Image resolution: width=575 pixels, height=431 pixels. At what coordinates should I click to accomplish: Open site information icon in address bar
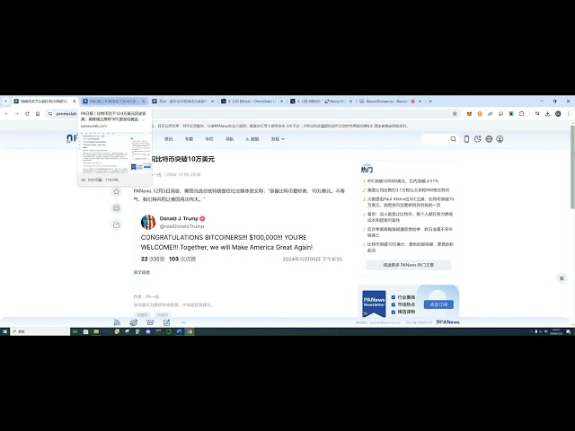(50, 114)
